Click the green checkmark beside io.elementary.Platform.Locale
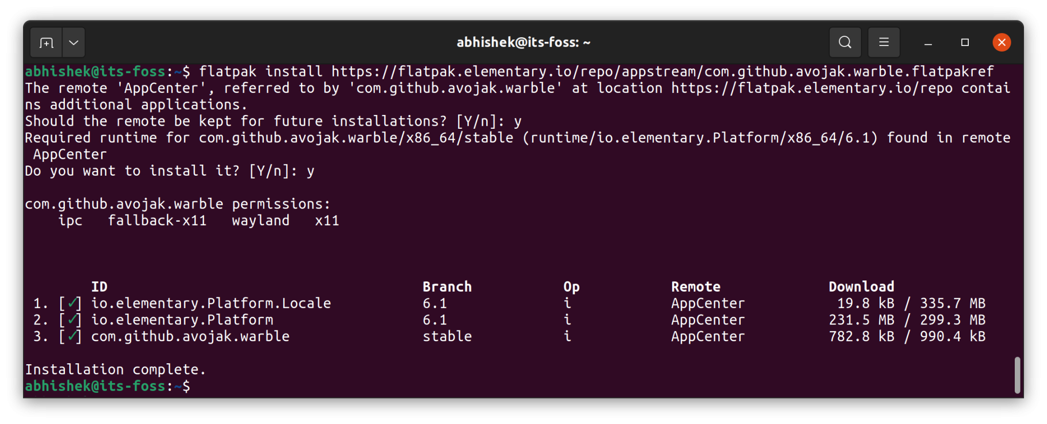 (72, 302)
